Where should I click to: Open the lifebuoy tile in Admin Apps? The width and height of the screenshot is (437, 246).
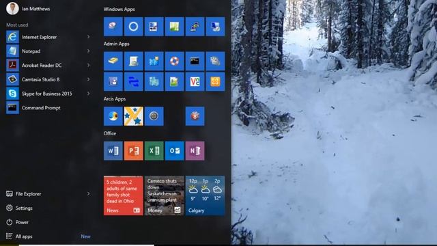175,61
